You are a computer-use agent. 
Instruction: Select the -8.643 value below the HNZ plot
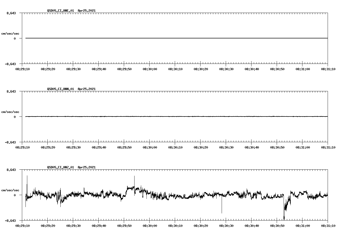pyautogui.click(x=10, y=220)
